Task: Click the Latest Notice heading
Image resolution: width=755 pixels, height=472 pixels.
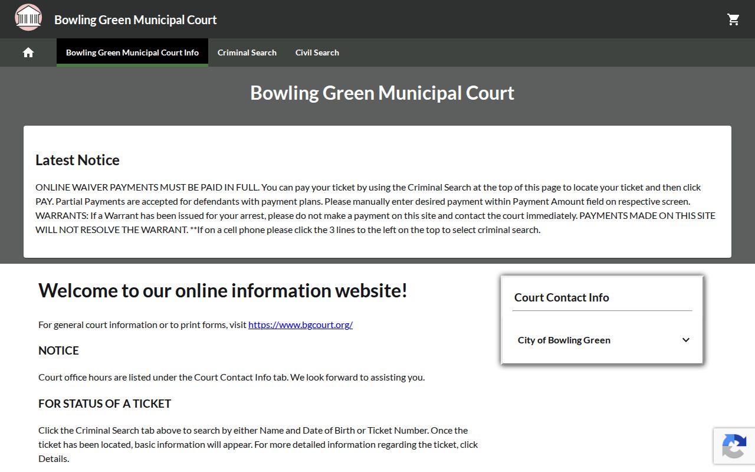Action: pyautogui.click(x=77, y=160)
